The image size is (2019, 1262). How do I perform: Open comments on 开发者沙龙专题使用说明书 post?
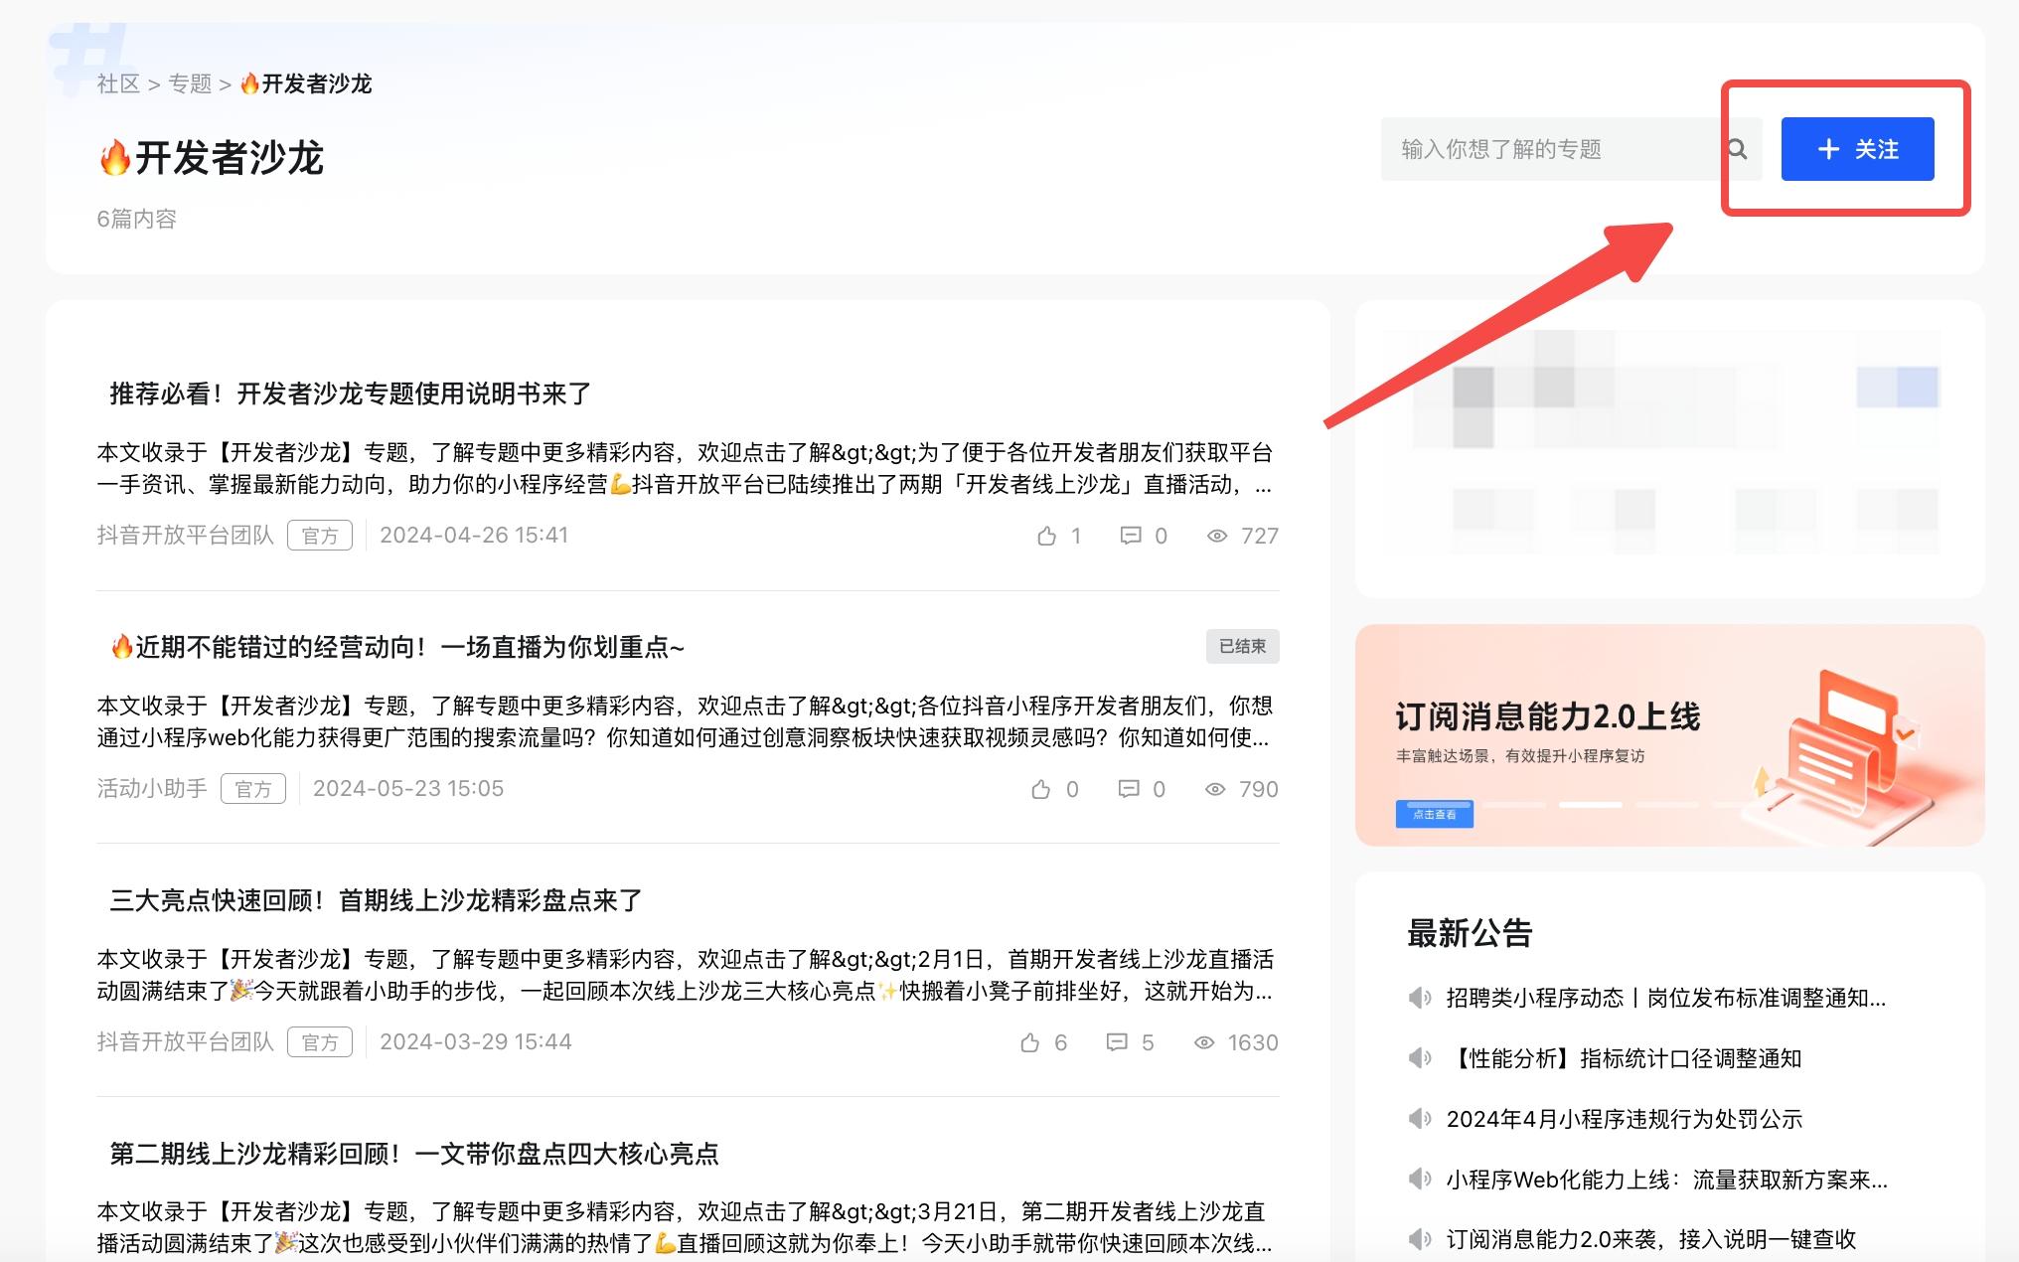[1130, 537]
